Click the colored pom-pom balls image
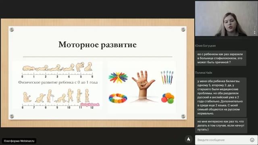This screenshot has height=145, width=258. (168, 98)
